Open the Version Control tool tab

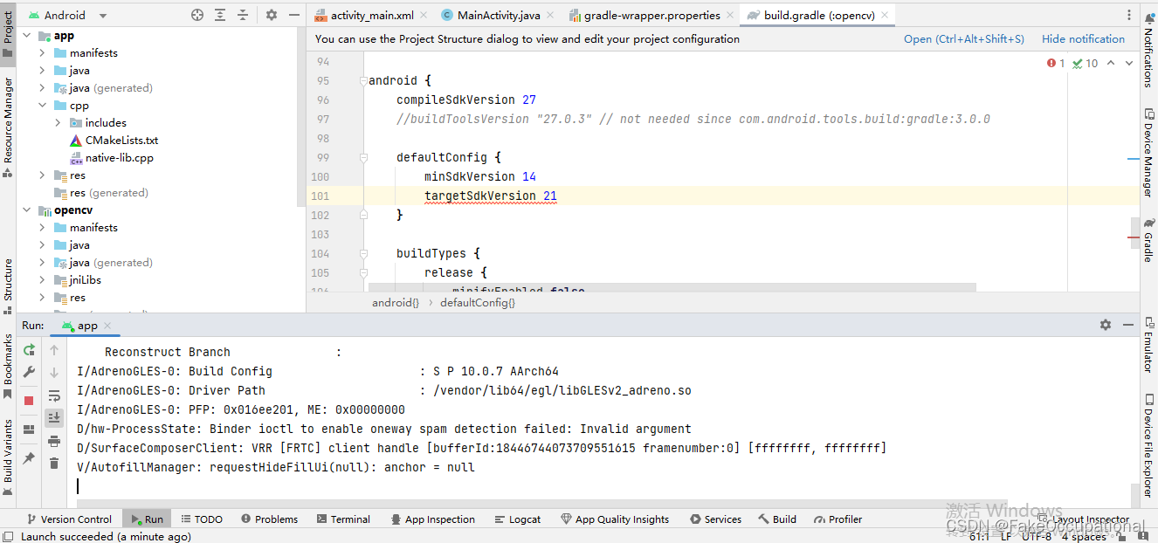click(69, 519)
